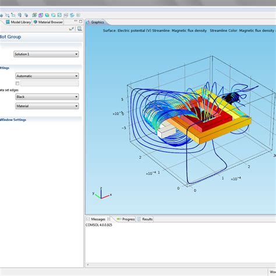276x276 pixels.
Task: Click the plot brush icon in the settings panel
Action: coord(72,29)
